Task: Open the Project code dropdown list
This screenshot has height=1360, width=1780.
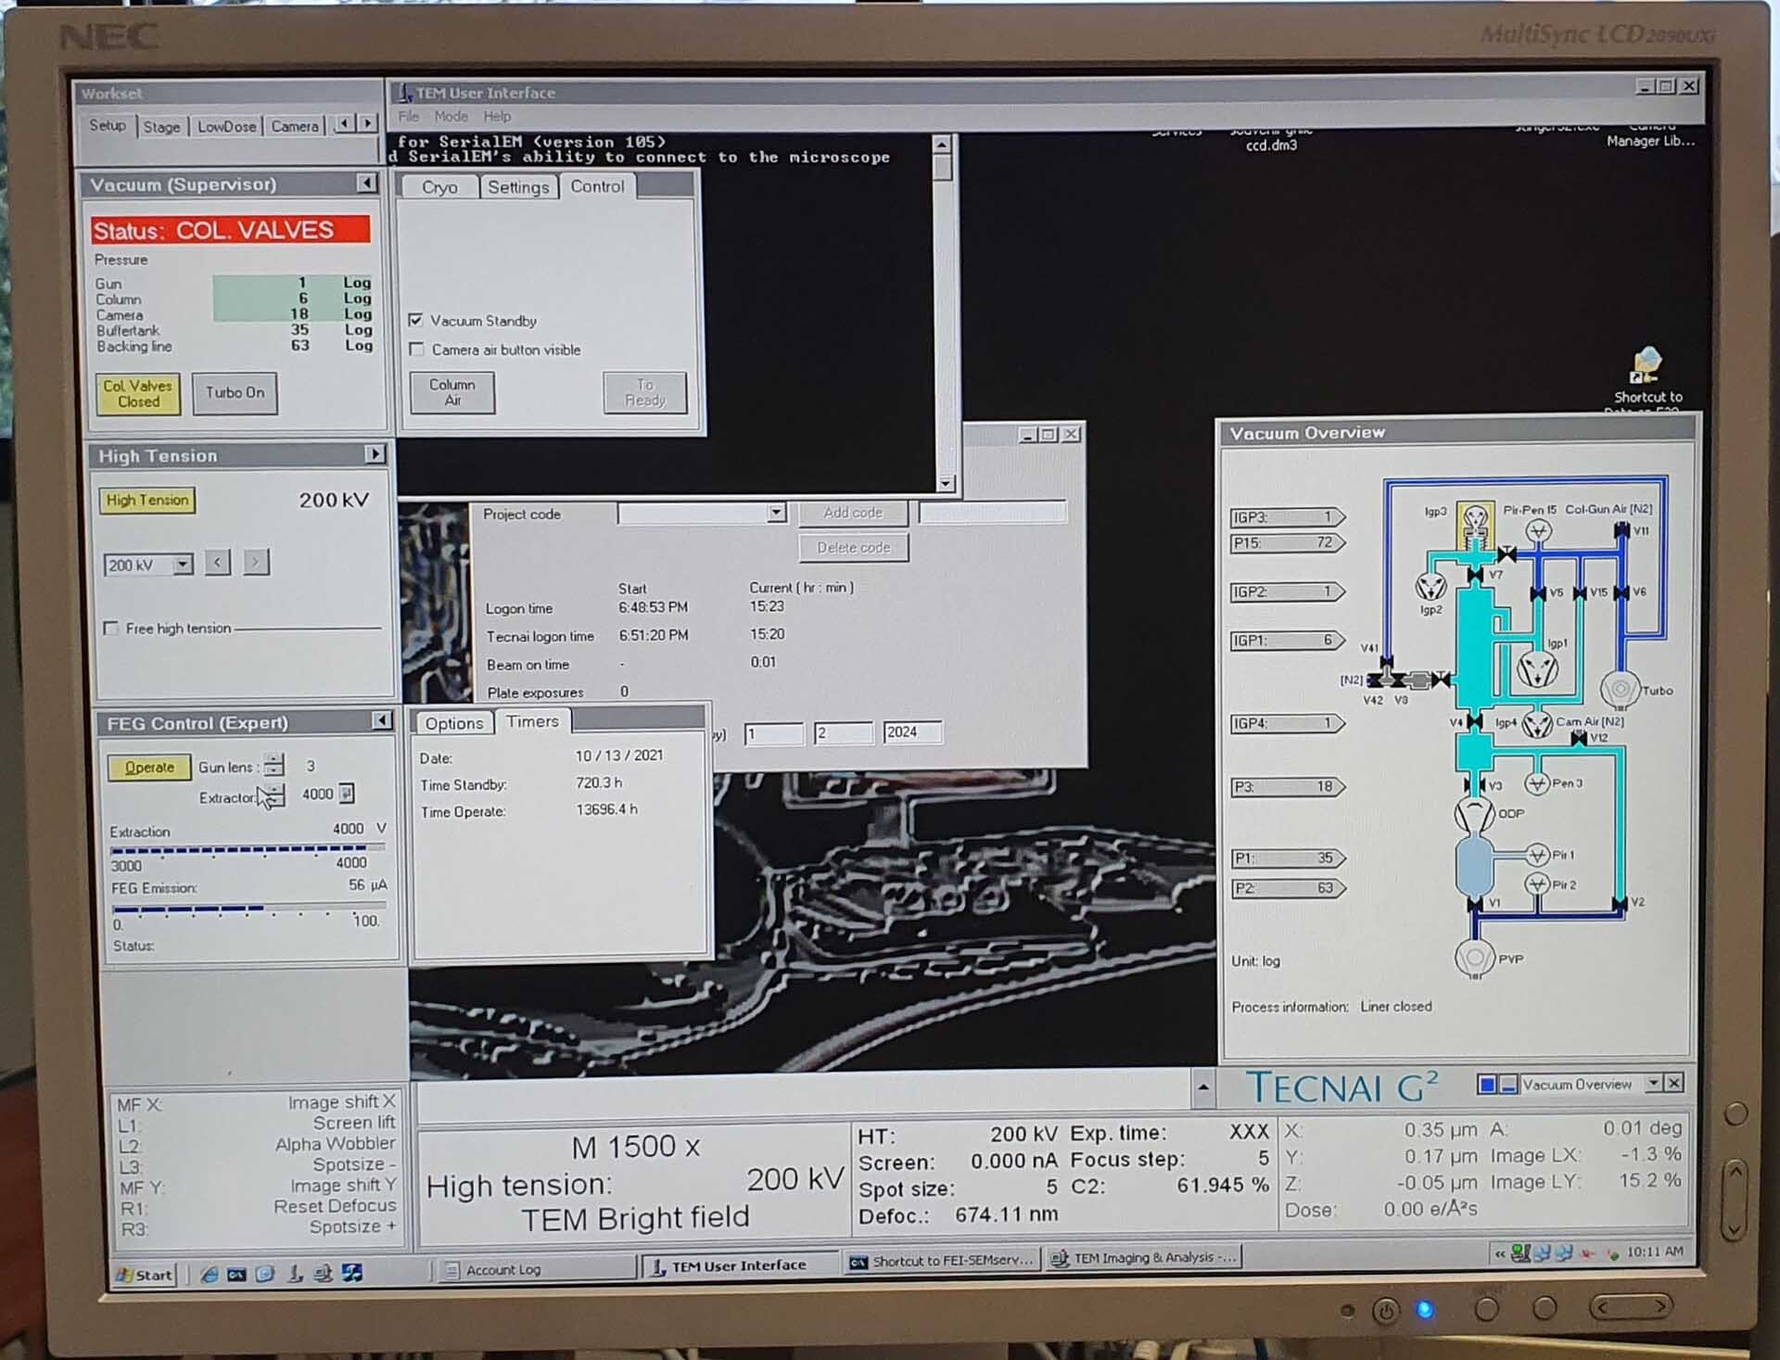Action: click(776, 513)
